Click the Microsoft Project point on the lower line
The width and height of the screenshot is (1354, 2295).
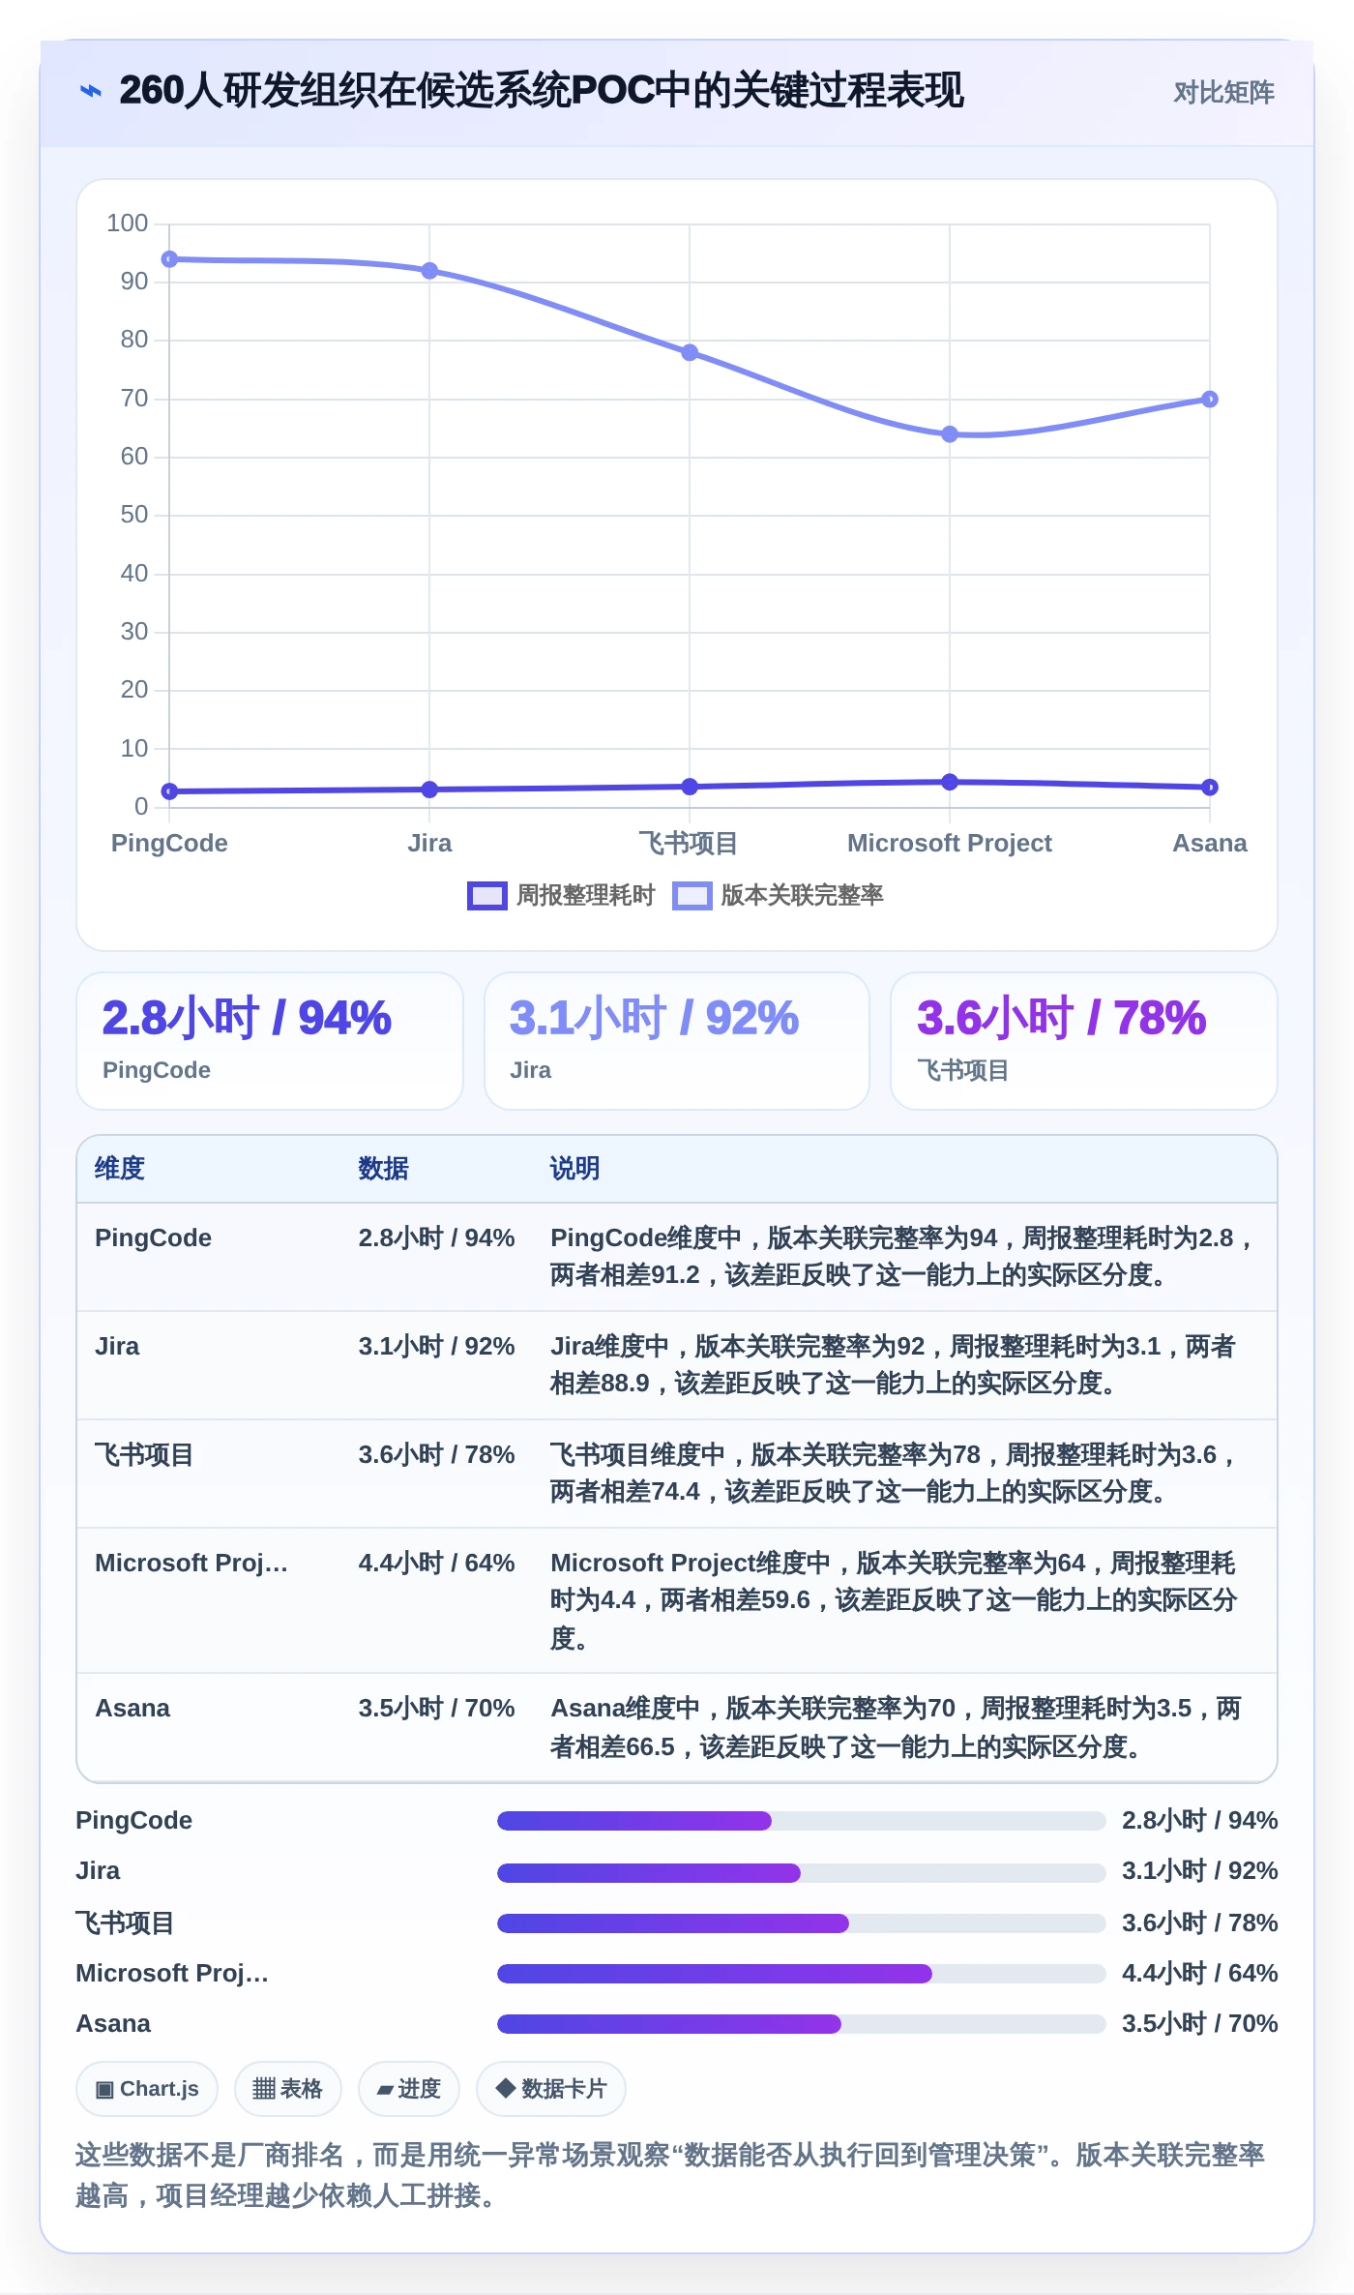point(950,782)
